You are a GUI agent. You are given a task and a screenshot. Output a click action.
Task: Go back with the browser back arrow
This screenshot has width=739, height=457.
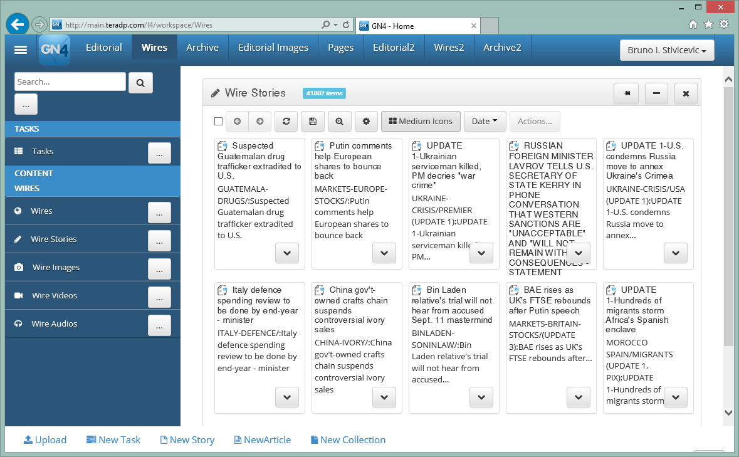click(x=18, y=24)
